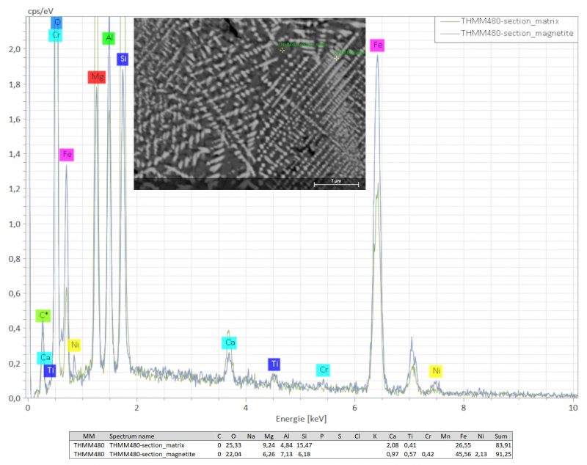This screenshot has width=587, height=465.
Task: Select the blue O element label
Action: pyautogui.click(x=57, y=23)
